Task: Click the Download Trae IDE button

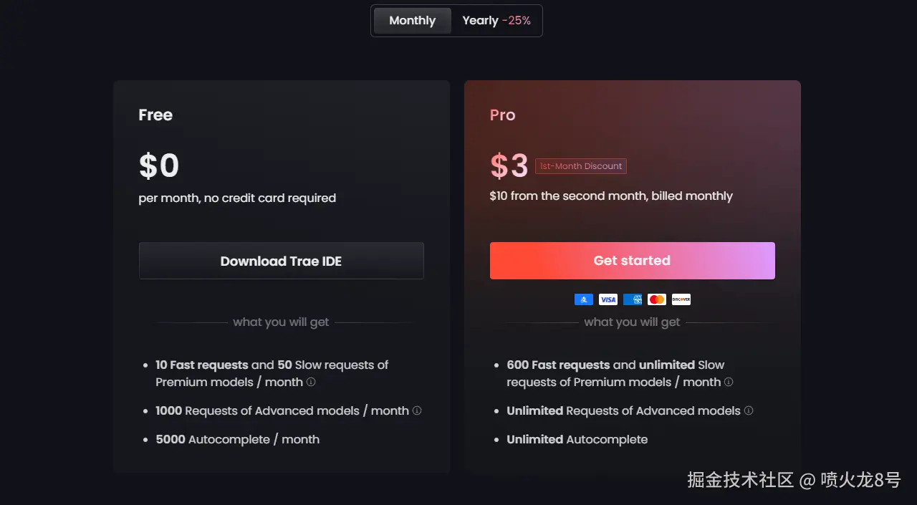Action: (x=281, y=260)
